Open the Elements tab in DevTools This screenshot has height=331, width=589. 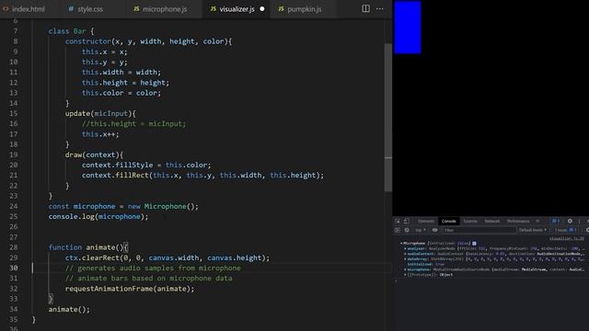point(426,221)
